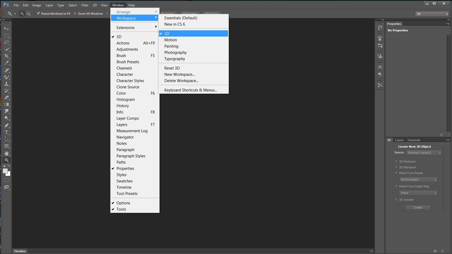This screenshot has width=452, height=254.
Task: Open workspace switcher dropdown showing 3D
Action: coord(432,14)
